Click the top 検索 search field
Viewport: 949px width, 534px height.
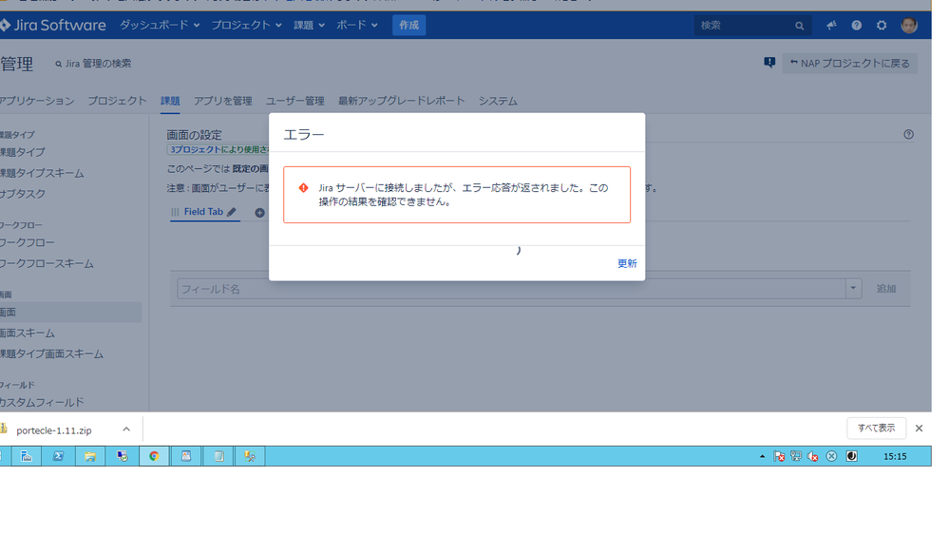(x=752, y=26)
